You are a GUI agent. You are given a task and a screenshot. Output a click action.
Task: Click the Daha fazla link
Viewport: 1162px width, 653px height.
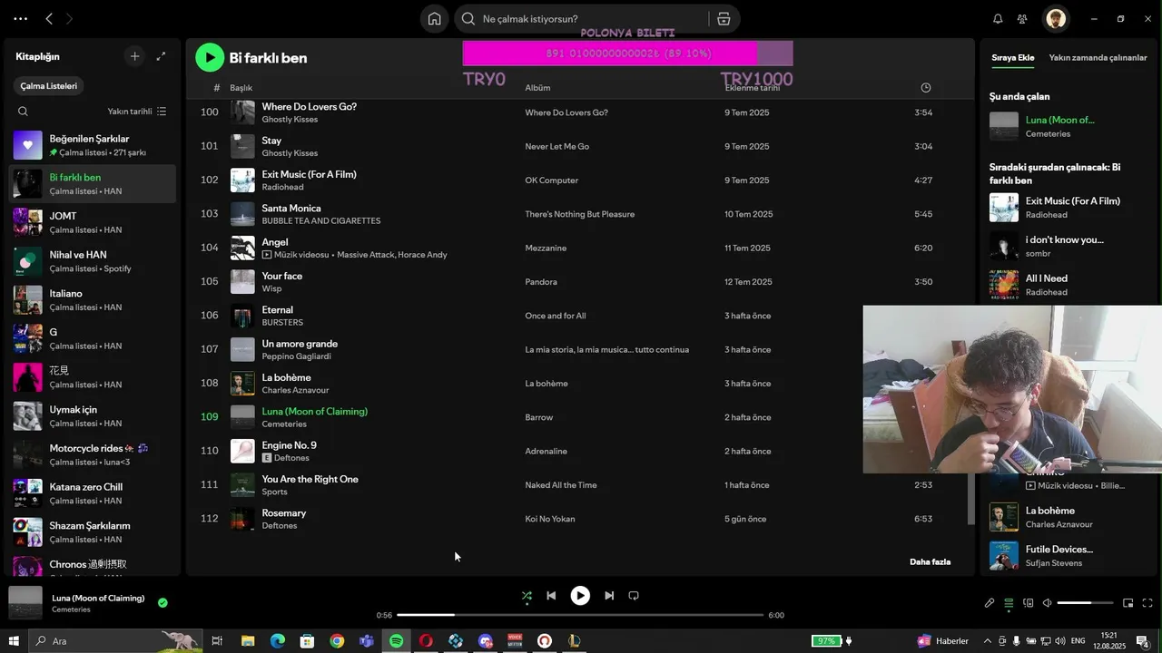tap(930, 561)
